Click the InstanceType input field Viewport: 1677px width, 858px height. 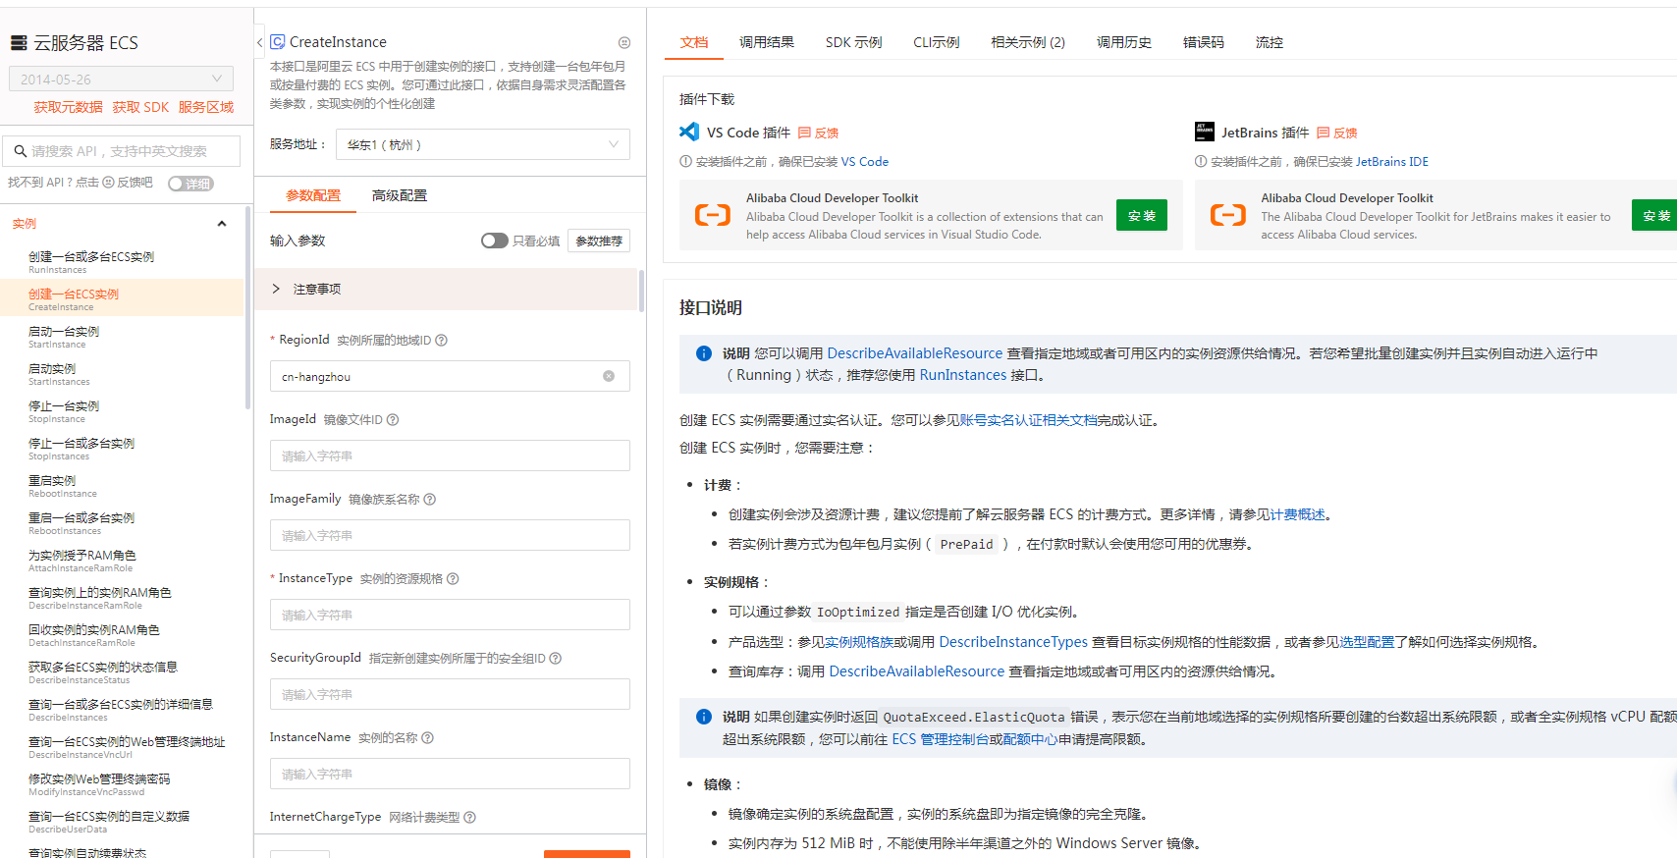pyautogui.click(x=450, y=615)
